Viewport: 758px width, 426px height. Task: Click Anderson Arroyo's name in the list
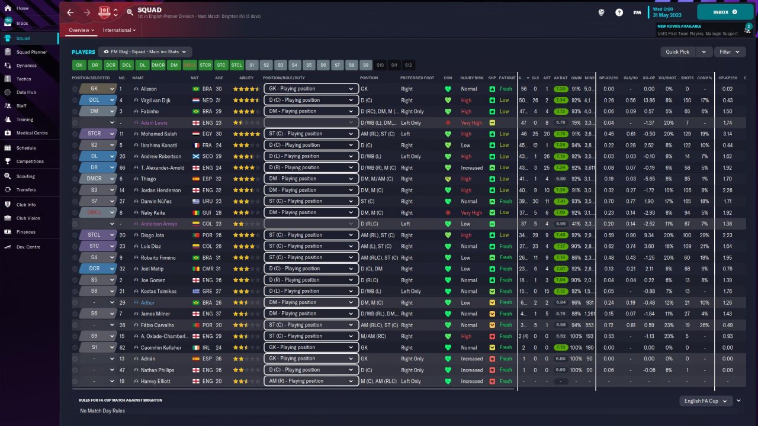pos(159,224)
